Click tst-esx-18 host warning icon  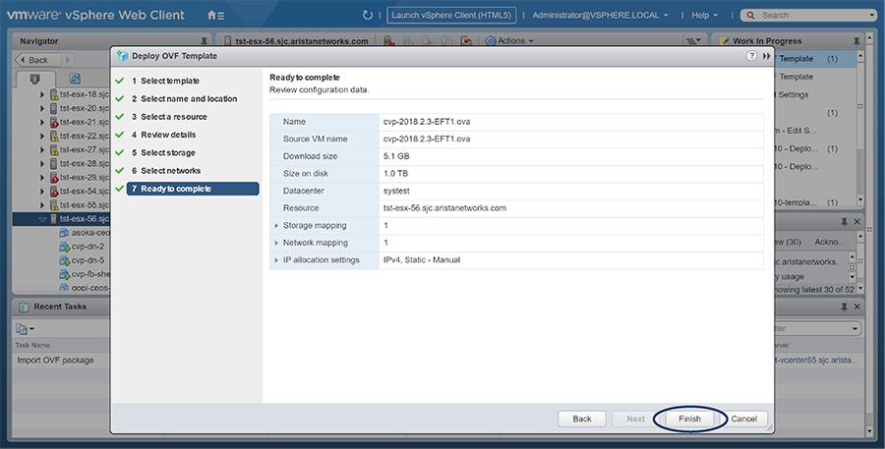click(x=54, y=94)
